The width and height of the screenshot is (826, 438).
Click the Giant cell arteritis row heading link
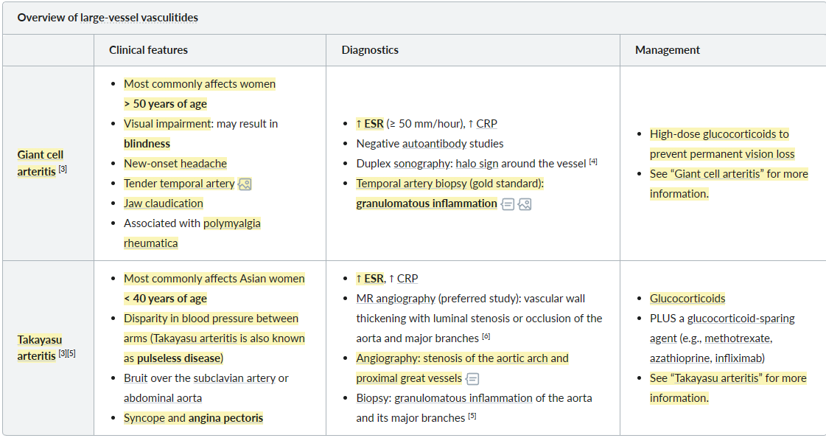(x=40, y=163)
